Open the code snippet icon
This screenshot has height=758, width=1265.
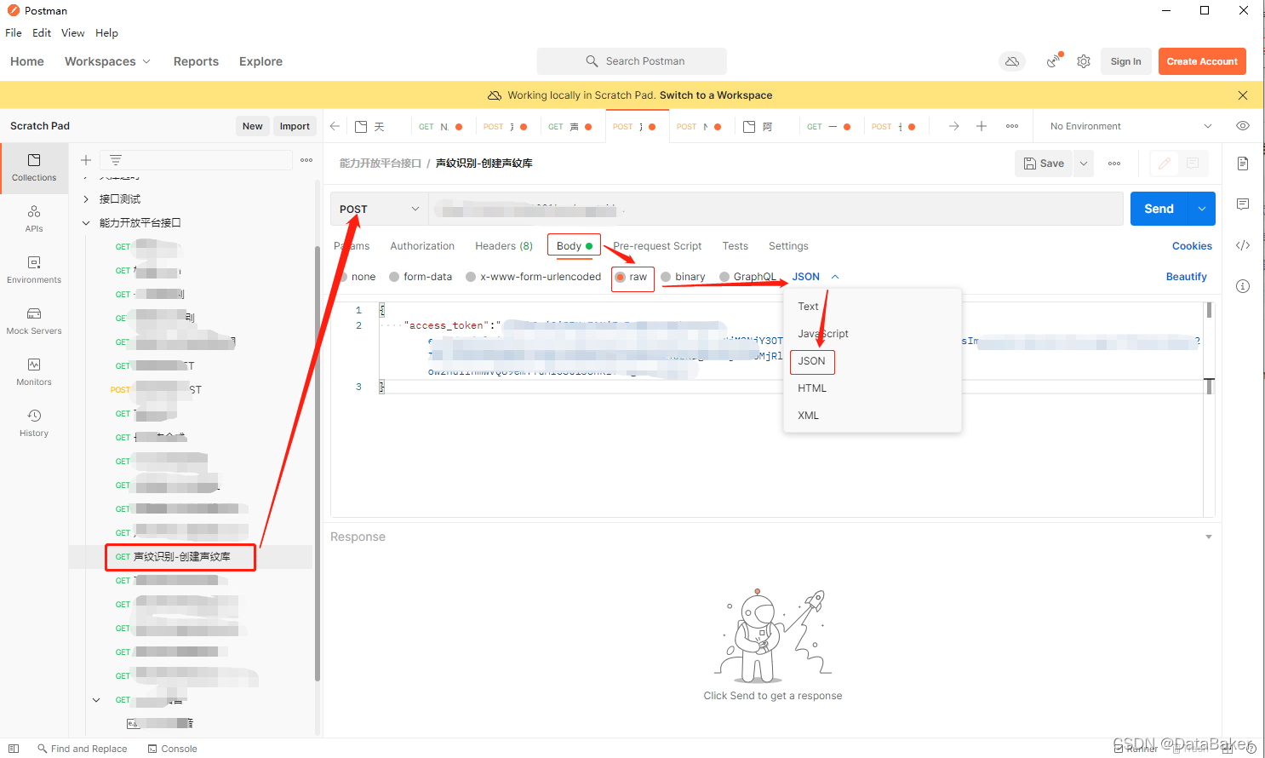(1243, 245)
